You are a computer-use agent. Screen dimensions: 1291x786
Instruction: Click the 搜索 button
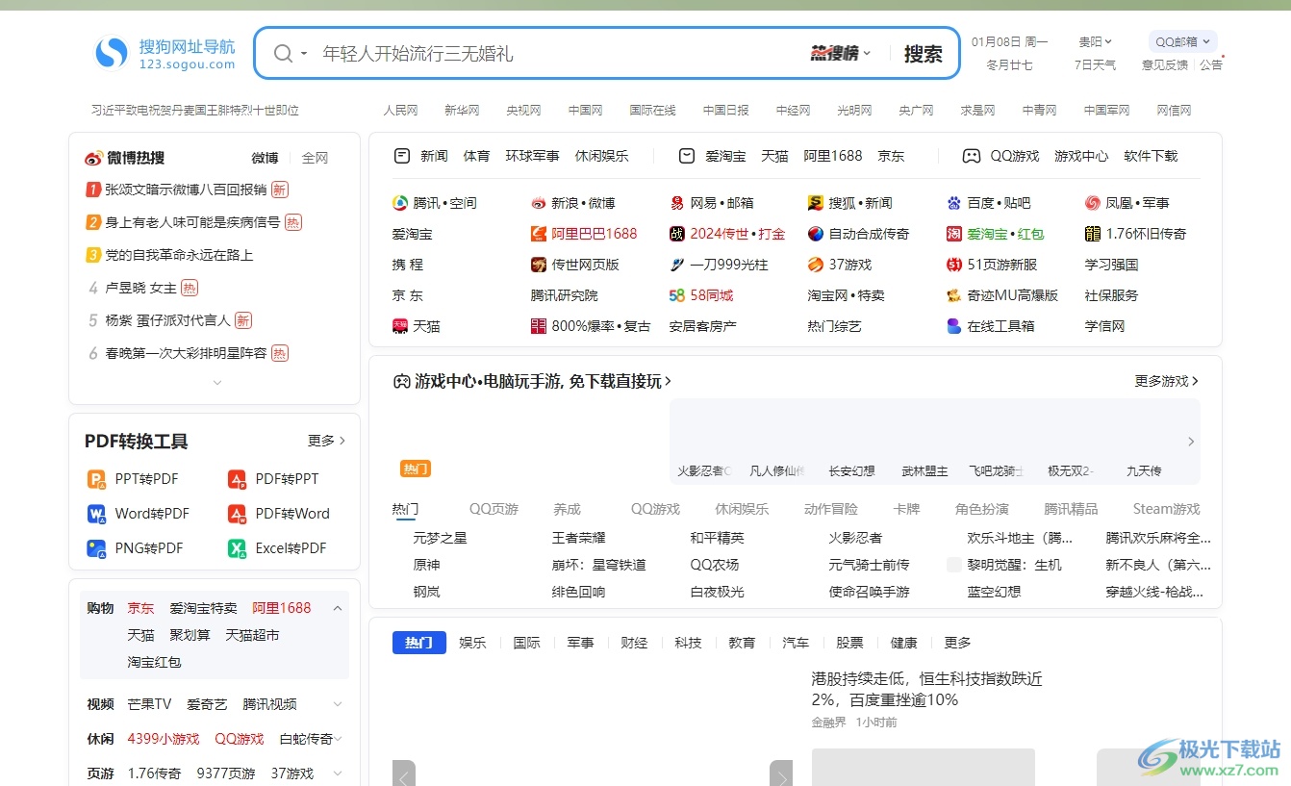point(924,54)
